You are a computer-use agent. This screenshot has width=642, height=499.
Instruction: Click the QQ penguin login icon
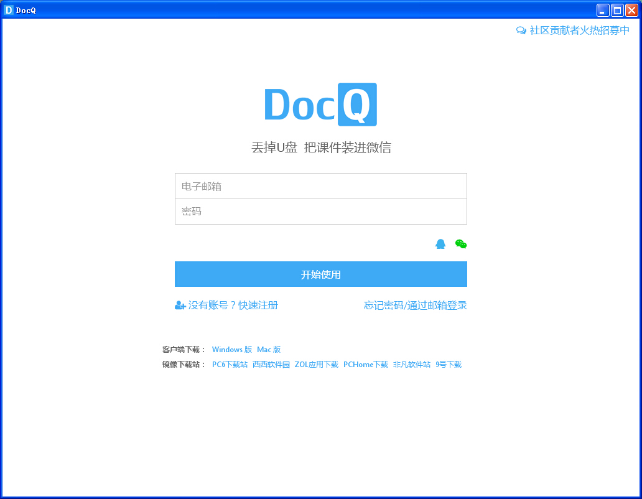tap(440, 244)
